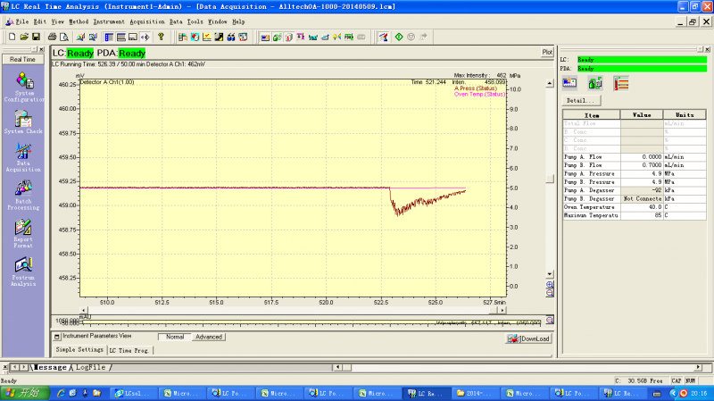Click the chart vertical scroll thumb

(550, 179)
